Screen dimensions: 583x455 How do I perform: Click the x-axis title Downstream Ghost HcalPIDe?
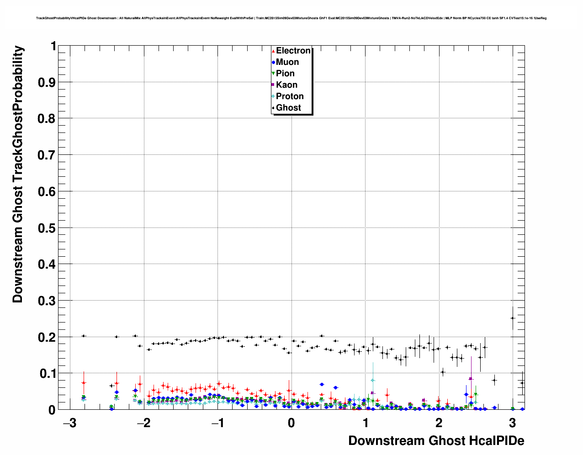(436, 440)
